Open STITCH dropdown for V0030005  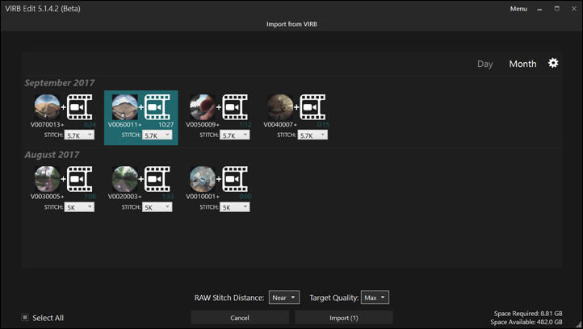79,207
